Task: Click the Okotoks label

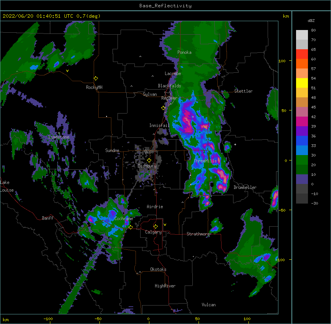Action: tap(158, 269)
